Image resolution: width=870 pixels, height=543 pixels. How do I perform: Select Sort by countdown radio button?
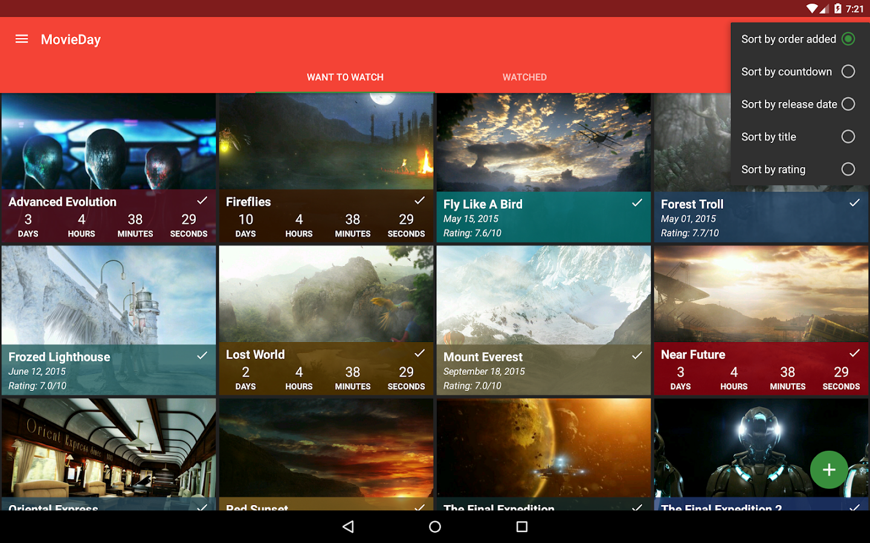(848, 72)
